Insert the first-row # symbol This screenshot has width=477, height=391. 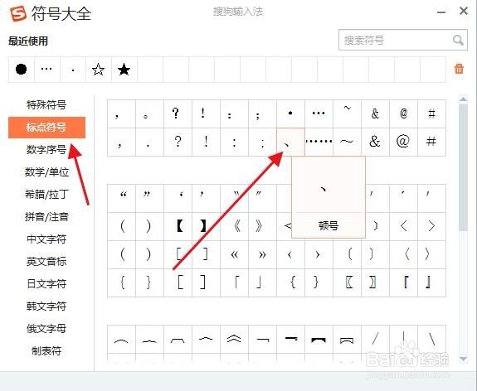pyautogui.click(x=431, y=113)
